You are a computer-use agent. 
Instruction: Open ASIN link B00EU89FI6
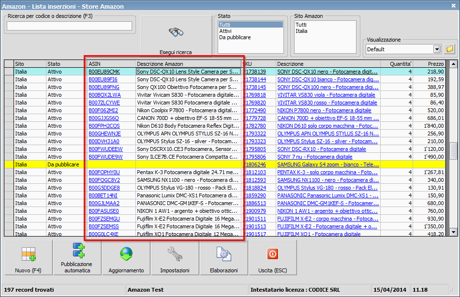[103, 79]
